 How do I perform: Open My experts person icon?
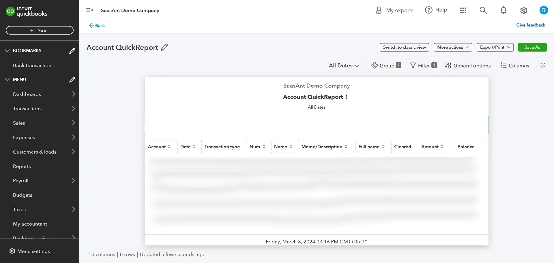(379, 10)
